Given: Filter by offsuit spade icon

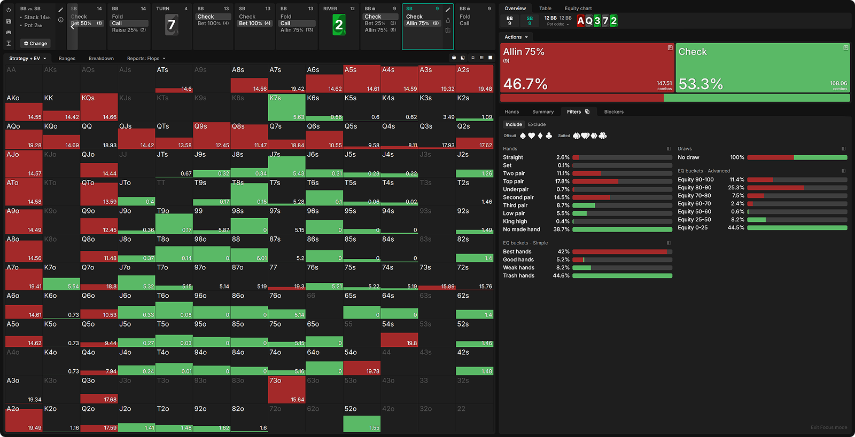Looking at the screenshot, I should click(523, 136).
